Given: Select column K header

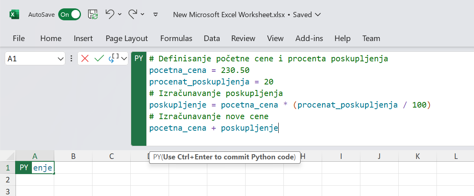Looking at the screenshot, I should (x=417, y=156).
